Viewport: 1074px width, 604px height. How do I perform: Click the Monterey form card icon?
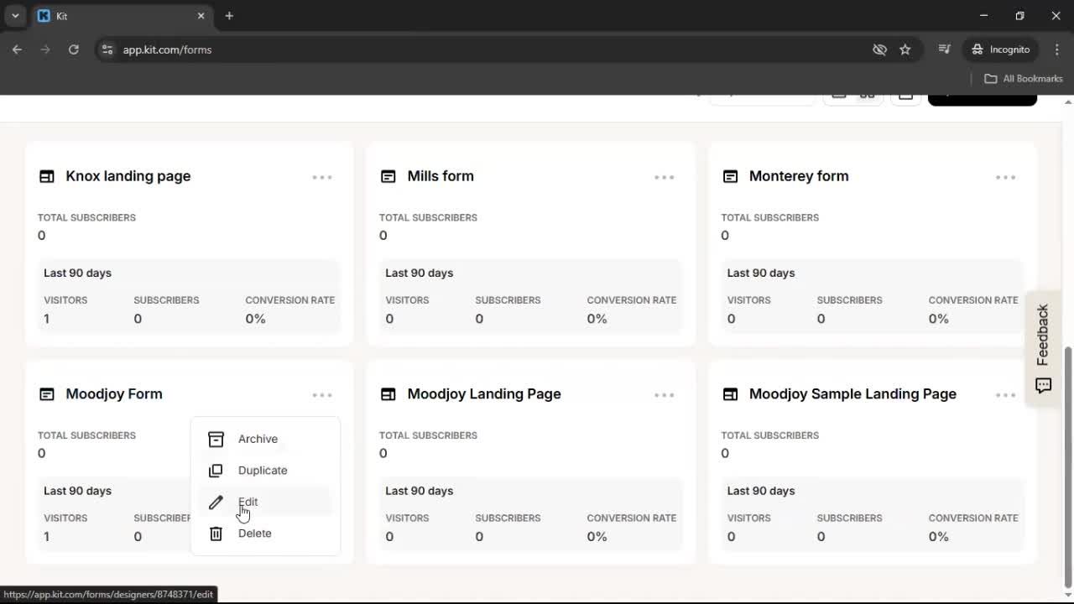click(x=730, y=176)
